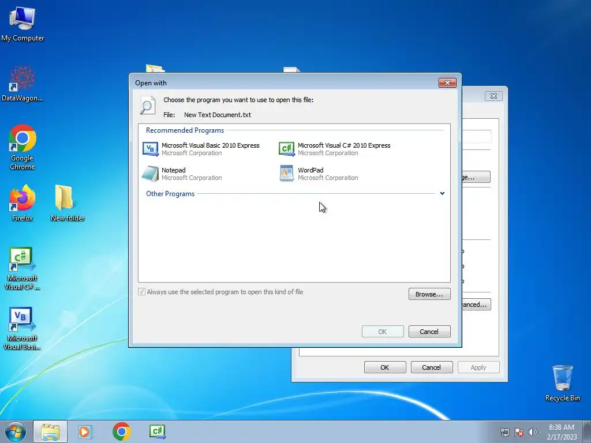Select the New folder desktop icon
The width and height of the screenshot is (591, 443).
68,202
